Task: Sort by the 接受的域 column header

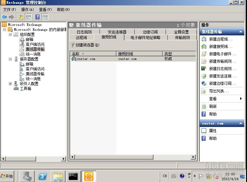Action: point(140,54)
